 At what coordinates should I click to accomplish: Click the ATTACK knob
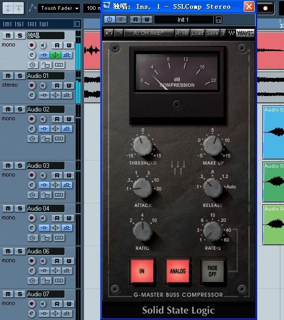[x=143, y=188]
